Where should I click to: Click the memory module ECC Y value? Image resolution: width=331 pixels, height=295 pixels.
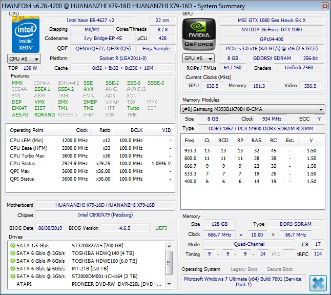319,119
